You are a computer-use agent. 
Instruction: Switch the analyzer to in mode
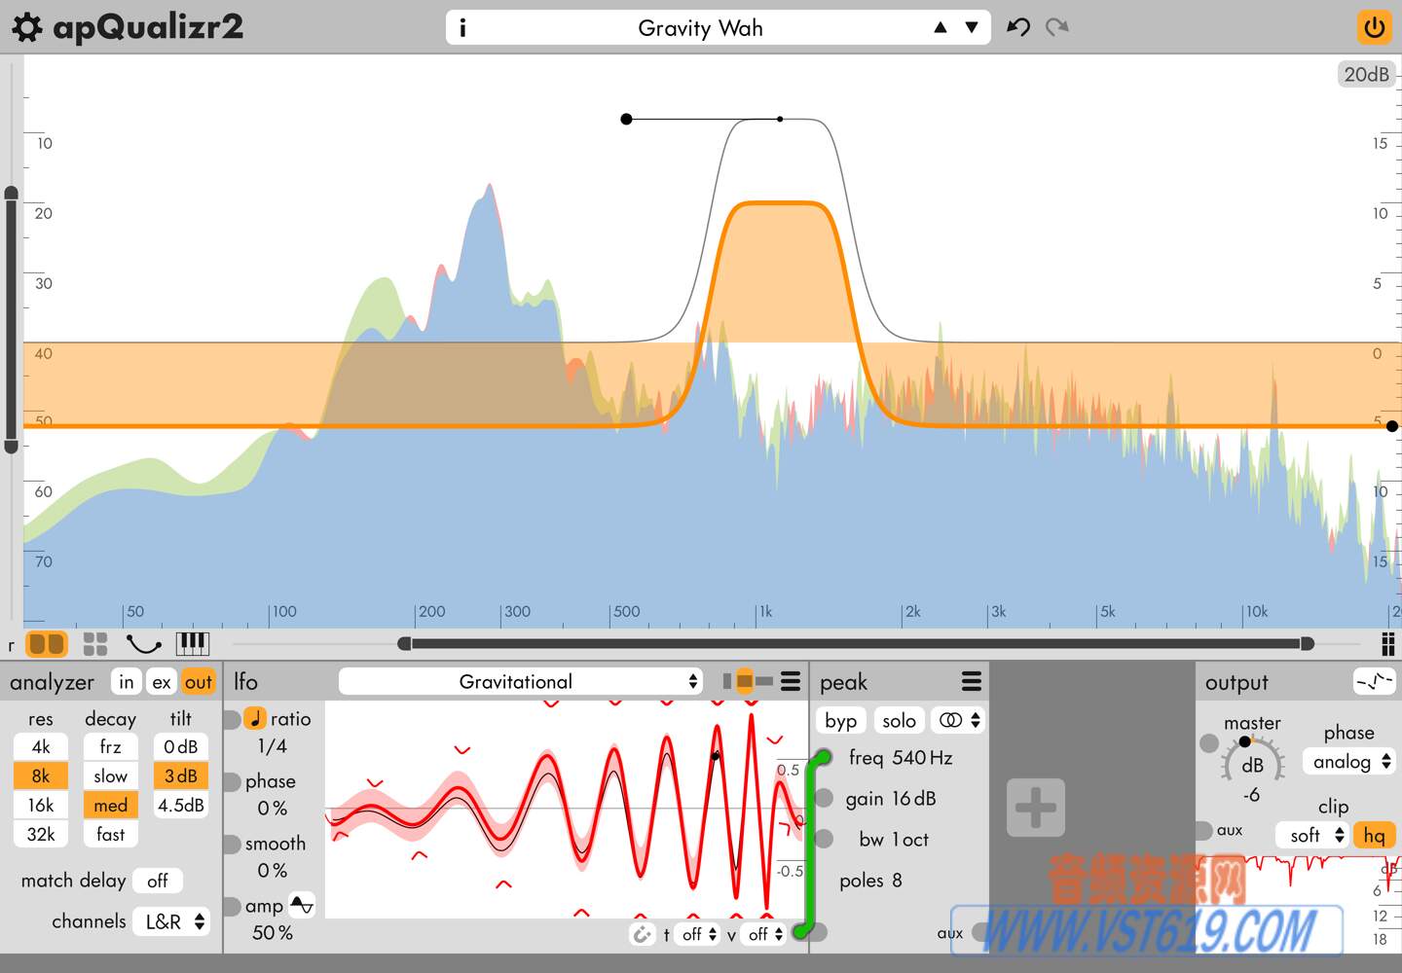126,682
